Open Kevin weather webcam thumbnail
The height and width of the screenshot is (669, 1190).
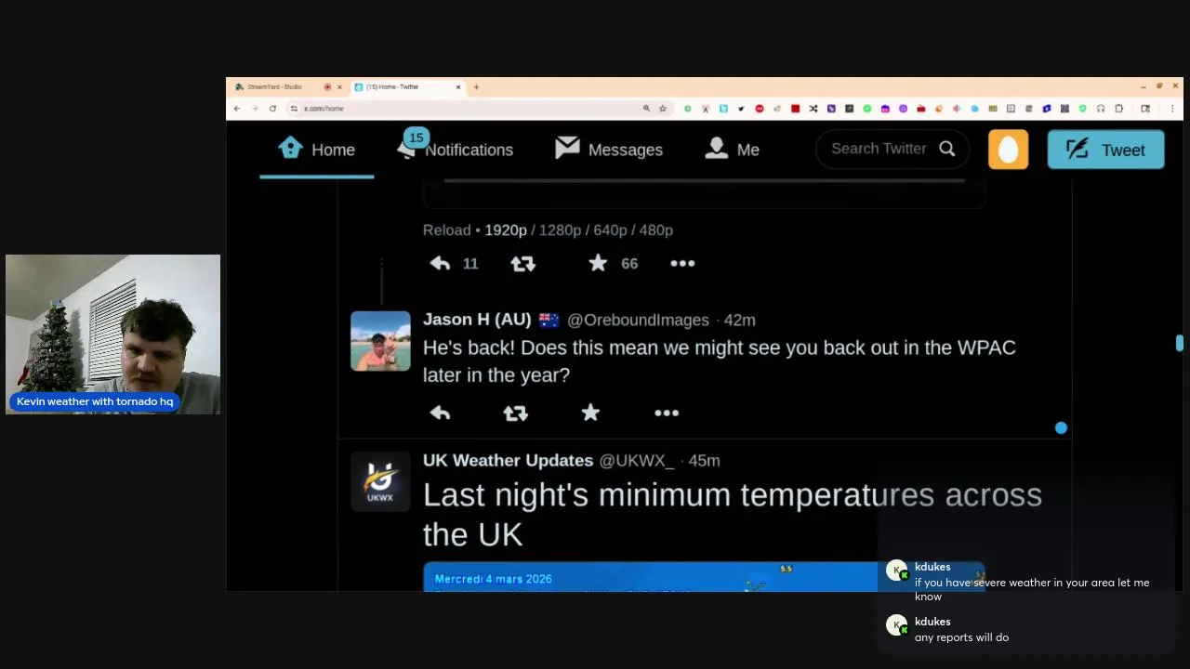[112, 334]
